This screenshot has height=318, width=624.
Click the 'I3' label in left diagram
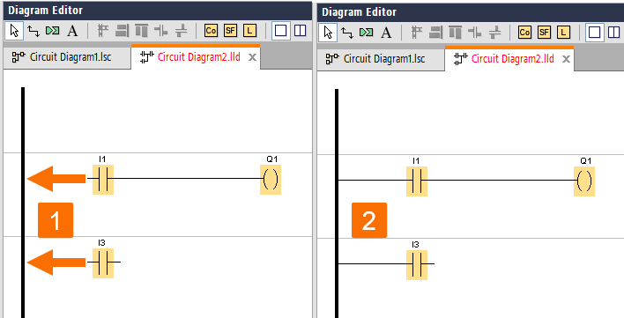click(102, 243)
